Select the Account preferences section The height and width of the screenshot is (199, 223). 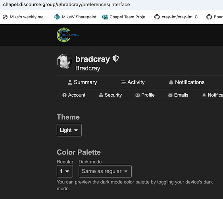pos(74,95)
